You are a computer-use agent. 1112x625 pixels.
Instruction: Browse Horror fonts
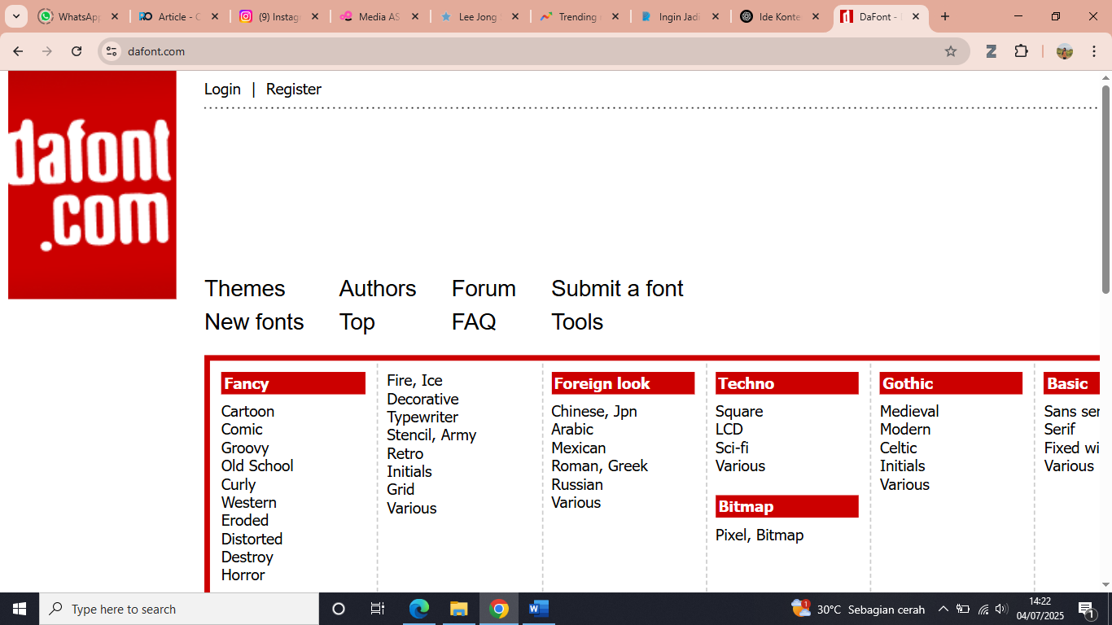243,575
